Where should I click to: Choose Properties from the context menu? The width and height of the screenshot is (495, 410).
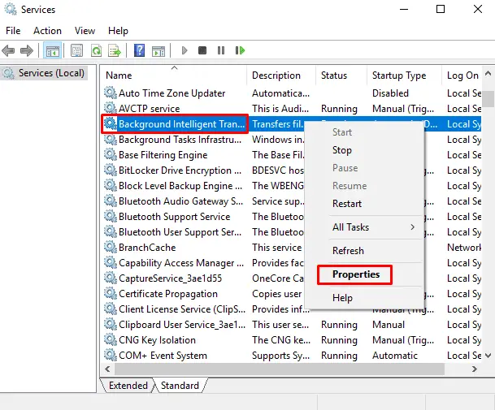pyautogui.click(x=356, y=274)
